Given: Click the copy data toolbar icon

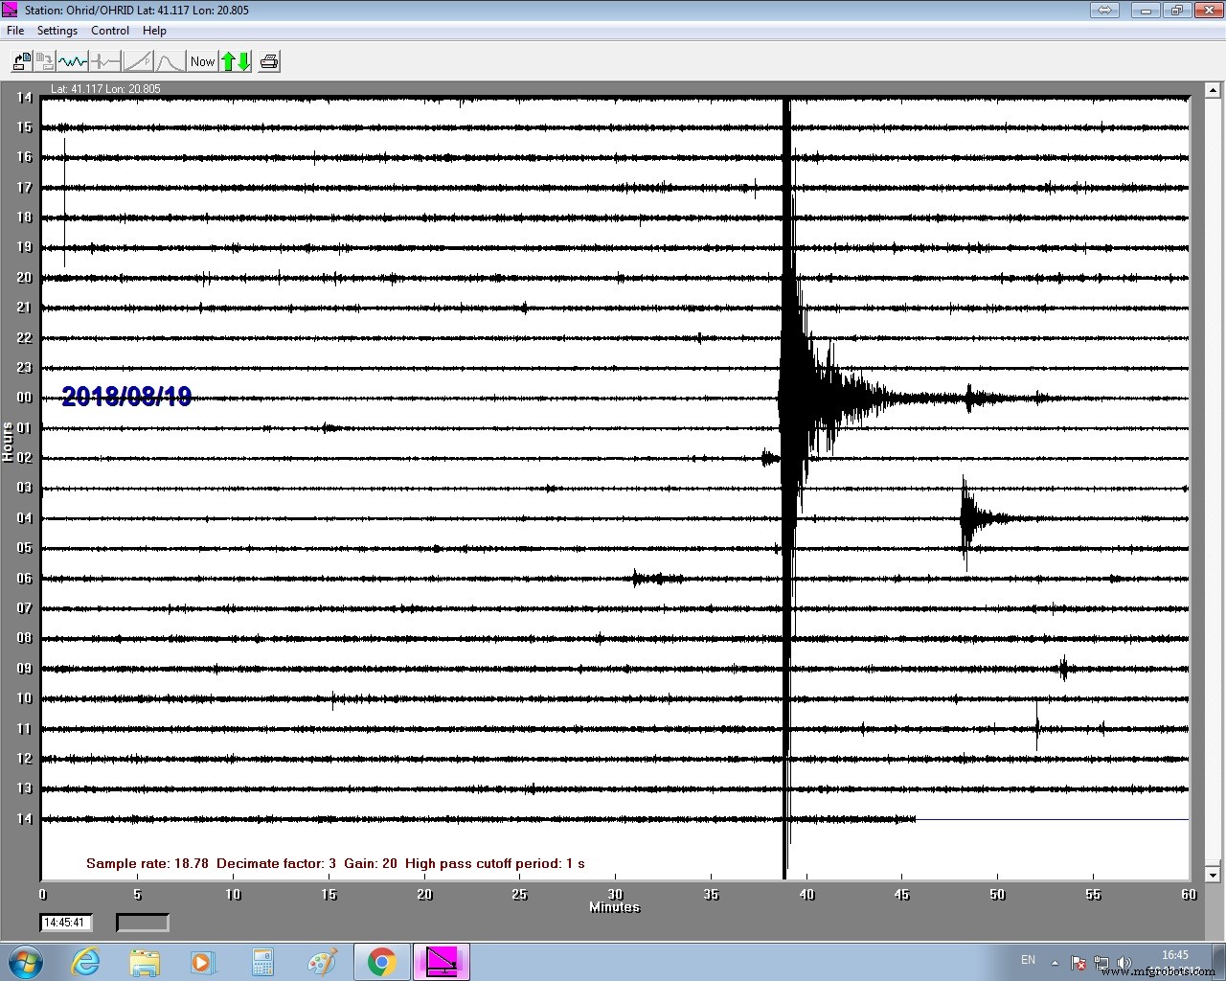Looking at the screenshot, I should point(45,60).
